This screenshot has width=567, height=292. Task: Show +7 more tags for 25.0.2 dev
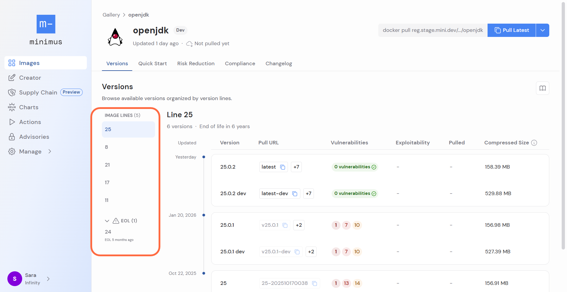coord(308,193)
